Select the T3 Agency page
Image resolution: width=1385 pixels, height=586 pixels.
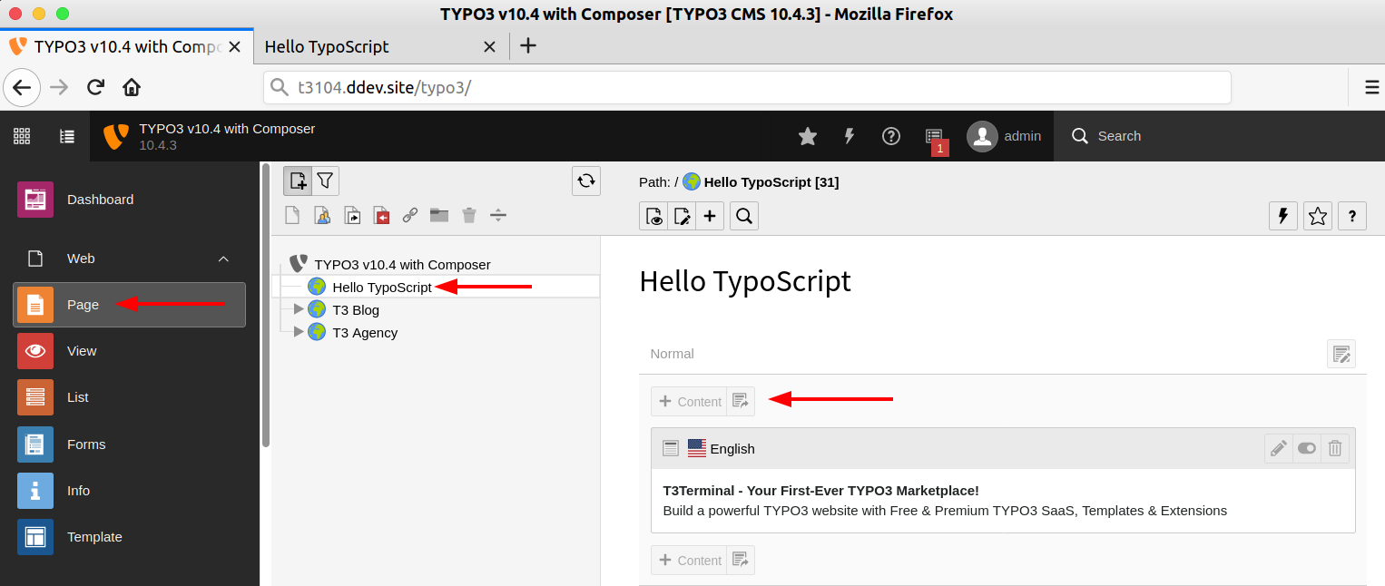tap(365, 333)
